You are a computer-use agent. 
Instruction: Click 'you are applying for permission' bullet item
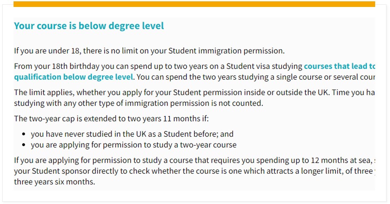(x=134, y=145)
